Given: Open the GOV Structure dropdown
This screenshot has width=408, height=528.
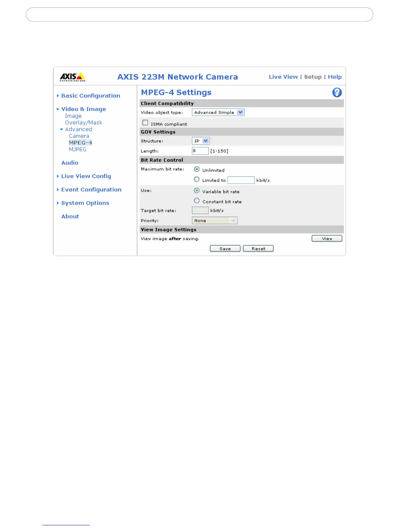Looking at the screenshot, I should coord(201,141).
